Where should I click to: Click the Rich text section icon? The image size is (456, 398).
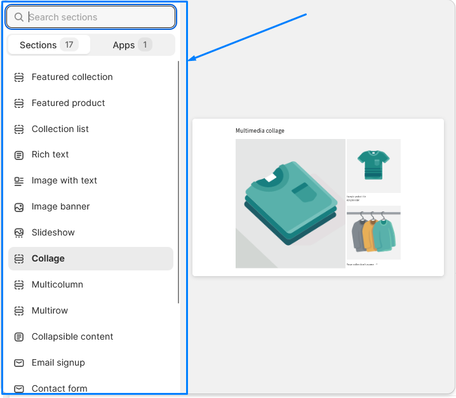(x=19, y=155)
